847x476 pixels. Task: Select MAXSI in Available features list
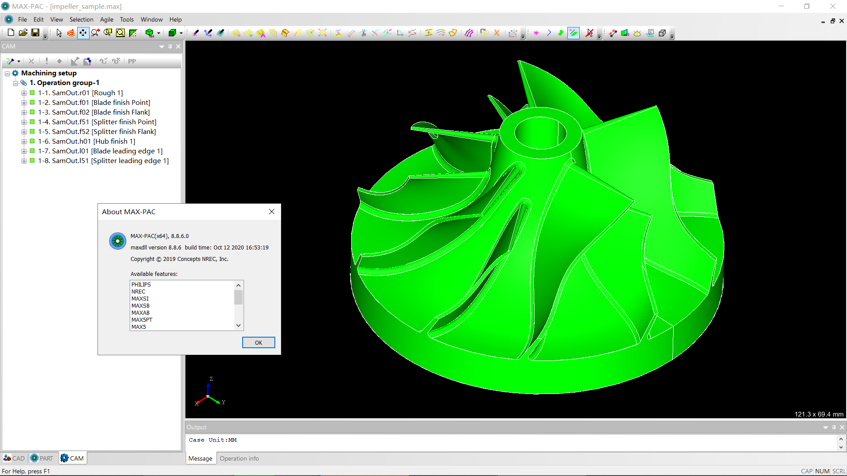pos(140,298)
